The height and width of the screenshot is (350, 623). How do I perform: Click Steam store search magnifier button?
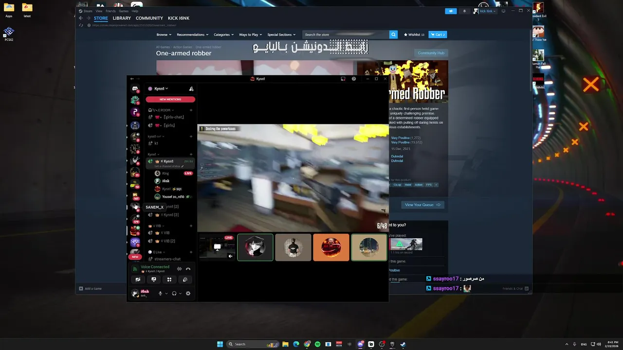click(x=393, y=35)
